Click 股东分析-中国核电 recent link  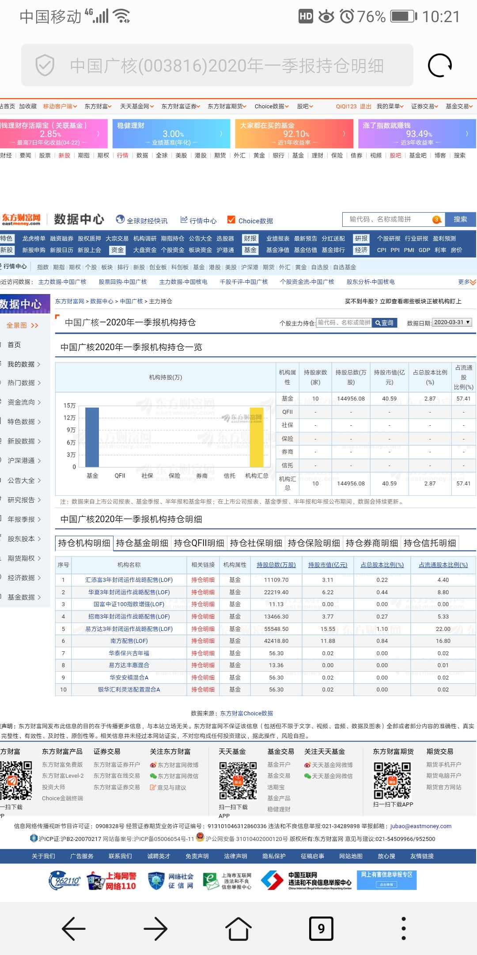[371, 282]
